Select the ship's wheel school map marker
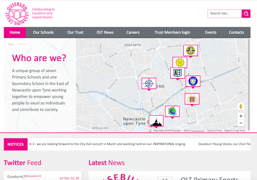 coord(149,83)
